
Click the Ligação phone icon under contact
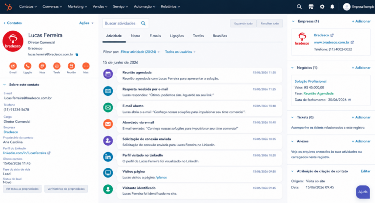(x=27, y=66)
